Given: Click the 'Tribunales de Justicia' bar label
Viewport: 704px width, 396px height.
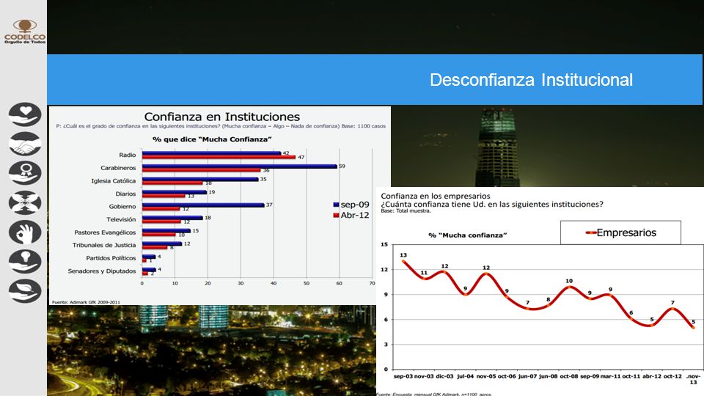Looking at the screenshot, I should click(104, 245).
